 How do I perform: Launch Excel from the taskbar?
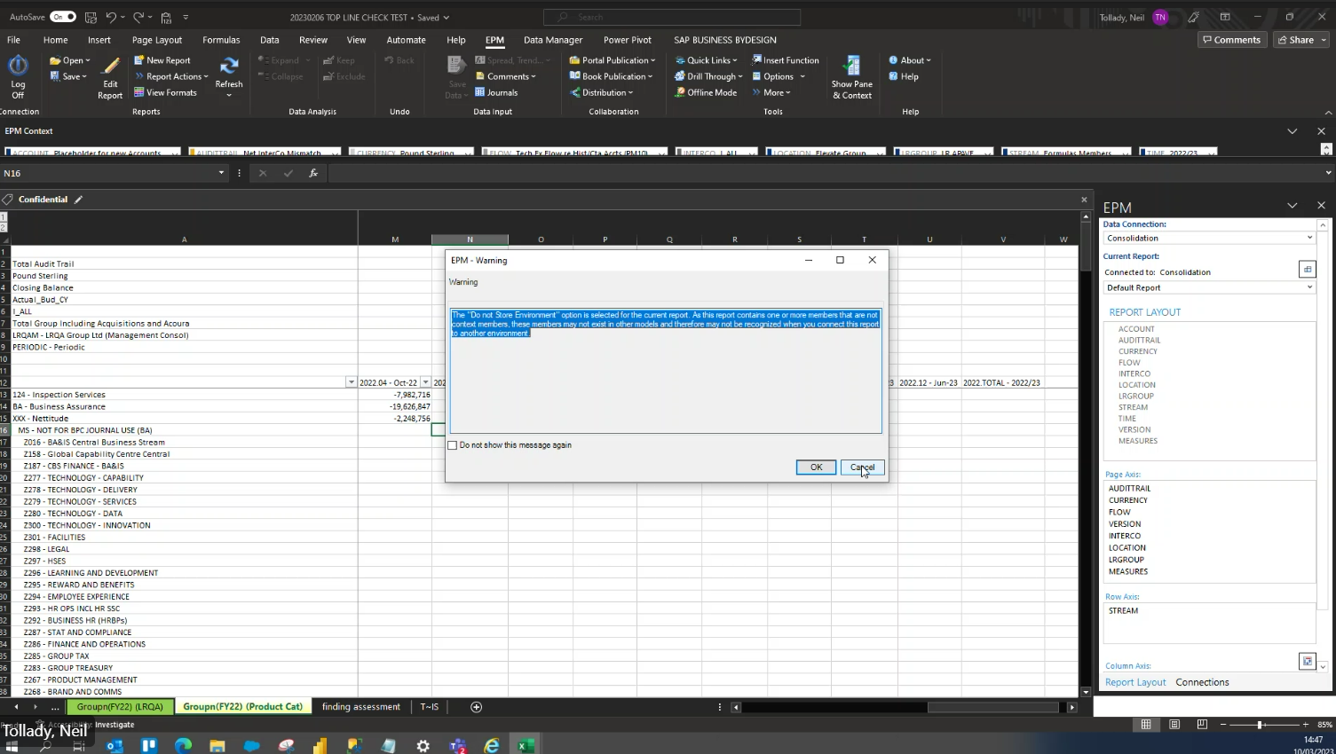coord(525,744)
